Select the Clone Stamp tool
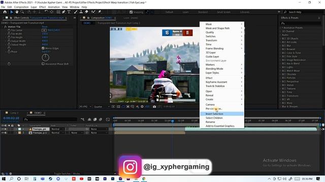 [81, 12]
